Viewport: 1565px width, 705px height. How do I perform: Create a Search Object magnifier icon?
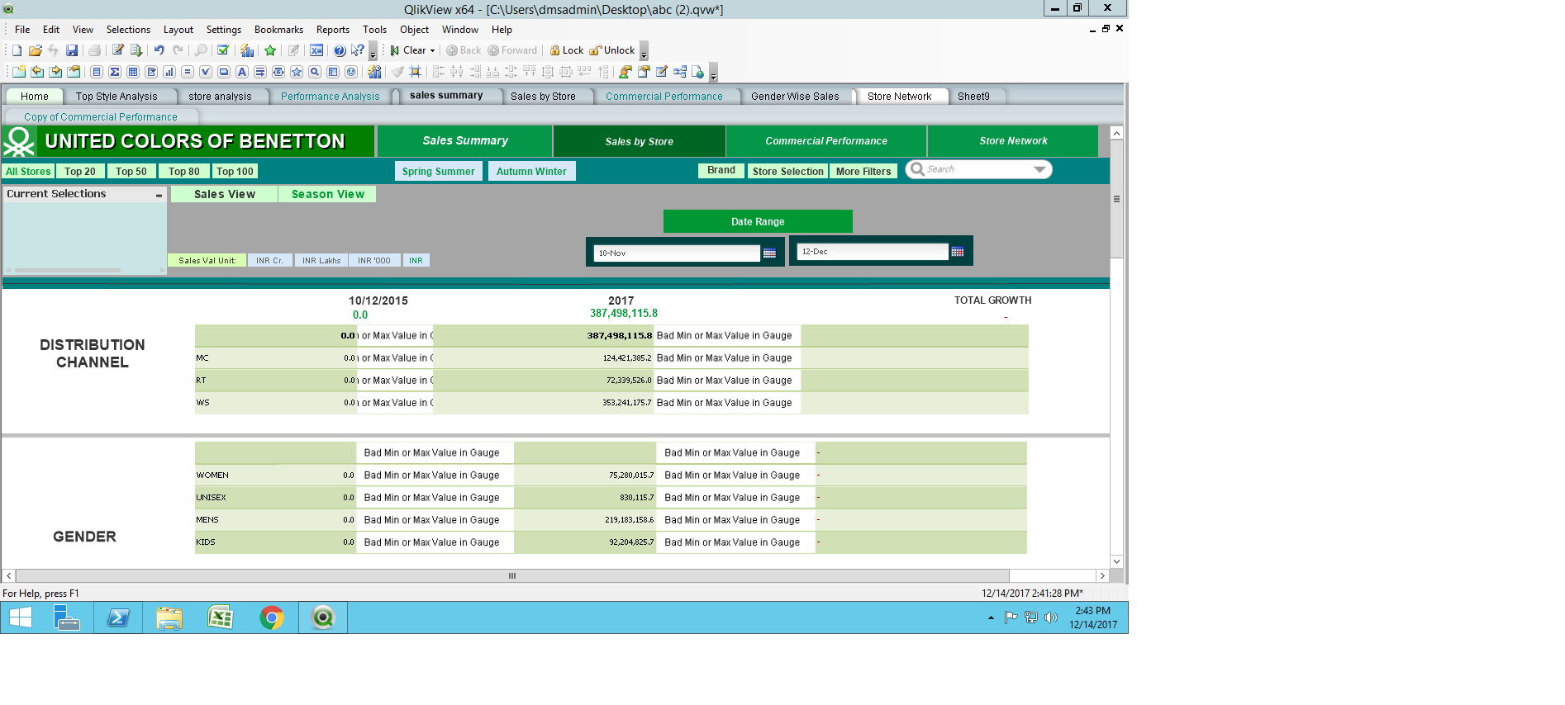[315, 72]
